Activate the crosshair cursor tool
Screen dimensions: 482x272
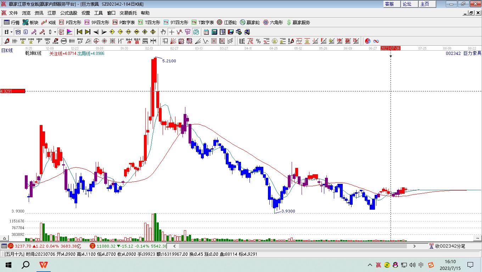tap(172, 32)
